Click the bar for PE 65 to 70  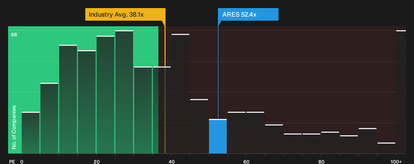(x=274, y=139)
